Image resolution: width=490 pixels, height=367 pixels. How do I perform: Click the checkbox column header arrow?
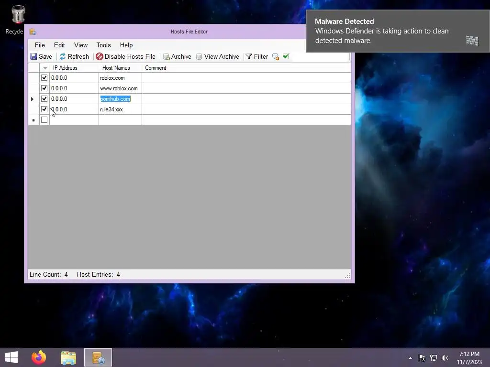(x=45, y=68)
